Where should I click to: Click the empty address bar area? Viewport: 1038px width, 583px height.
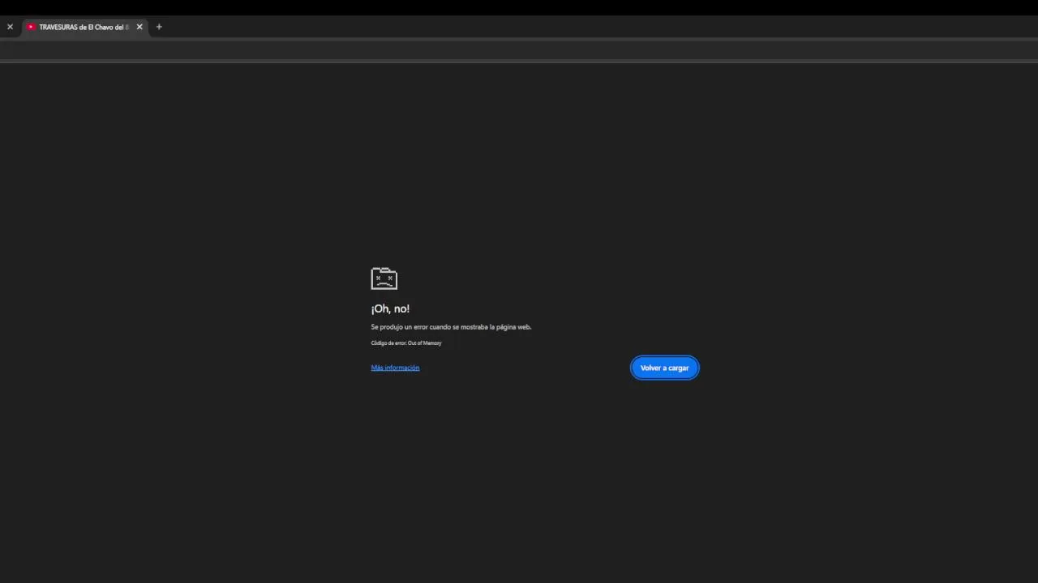tap(519, 50)
